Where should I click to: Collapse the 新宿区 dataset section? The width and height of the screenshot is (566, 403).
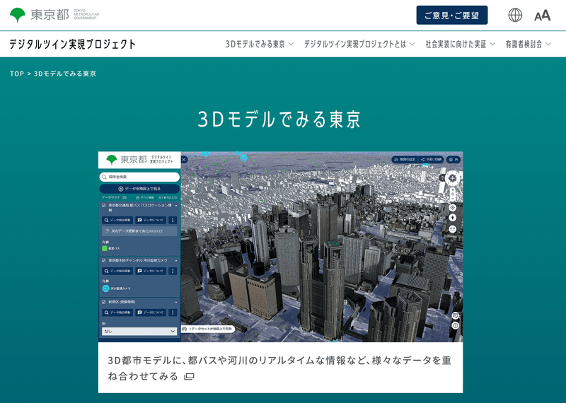[x=176, y=302]
